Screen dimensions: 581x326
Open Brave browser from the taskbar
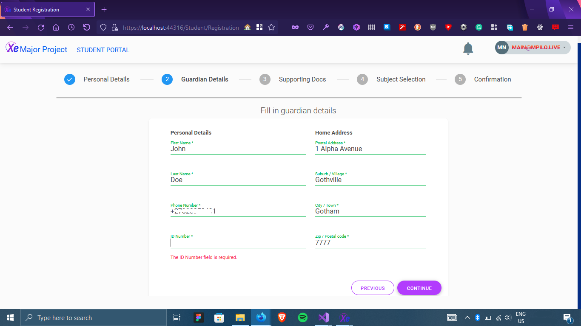[282, 318]
